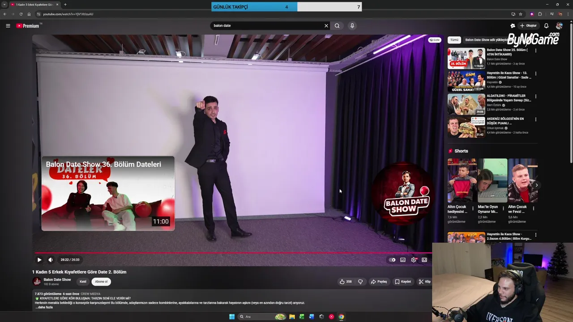Click the sparkle icon next to Oluştur
Screen dimensions: 573x322
[513, 25]
